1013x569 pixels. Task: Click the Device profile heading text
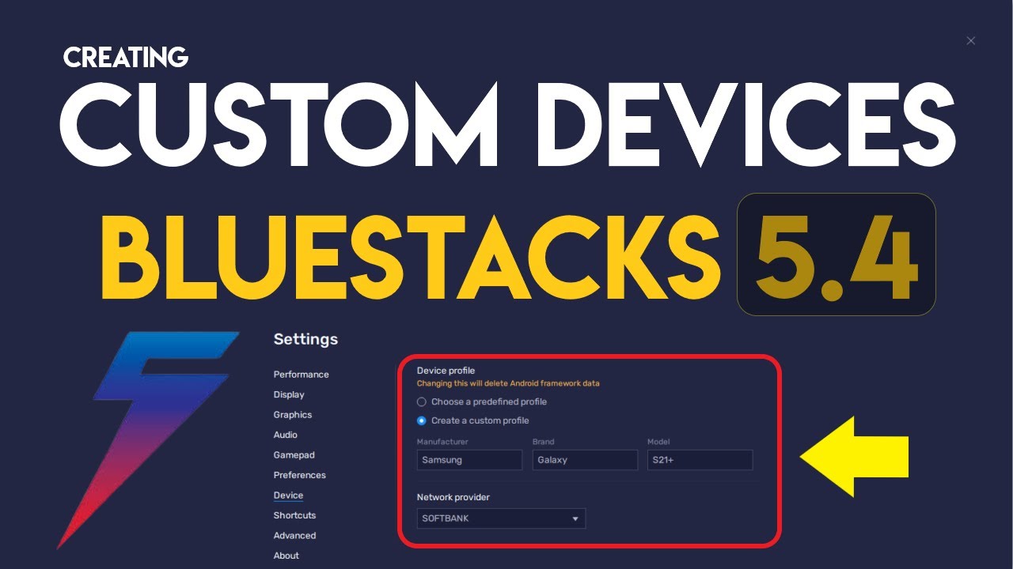pyautogui.click(x=446, y=370)
